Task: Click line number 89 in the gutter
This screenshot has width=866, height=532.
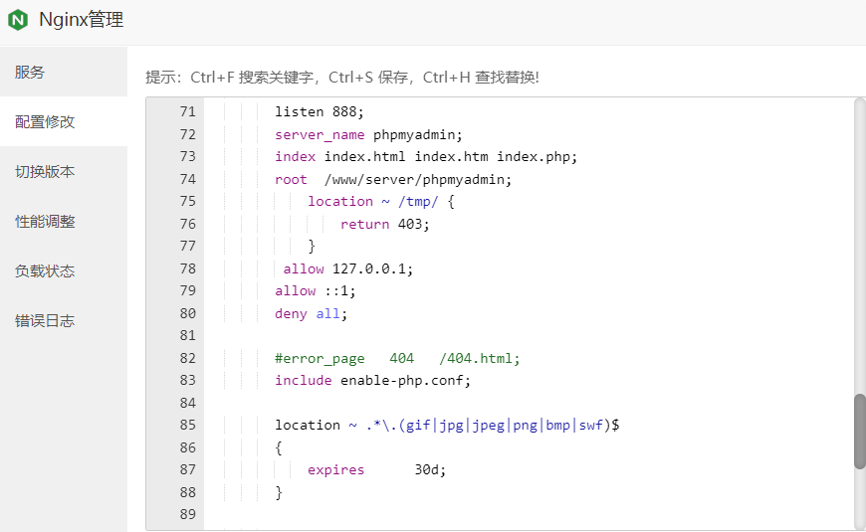Action: coord(188,514)
